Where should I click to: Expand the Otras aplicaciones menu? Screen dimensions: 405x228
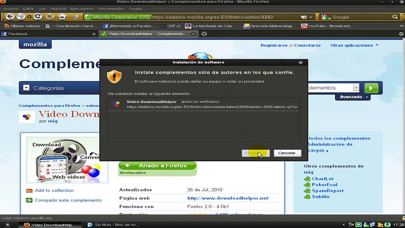354,45
